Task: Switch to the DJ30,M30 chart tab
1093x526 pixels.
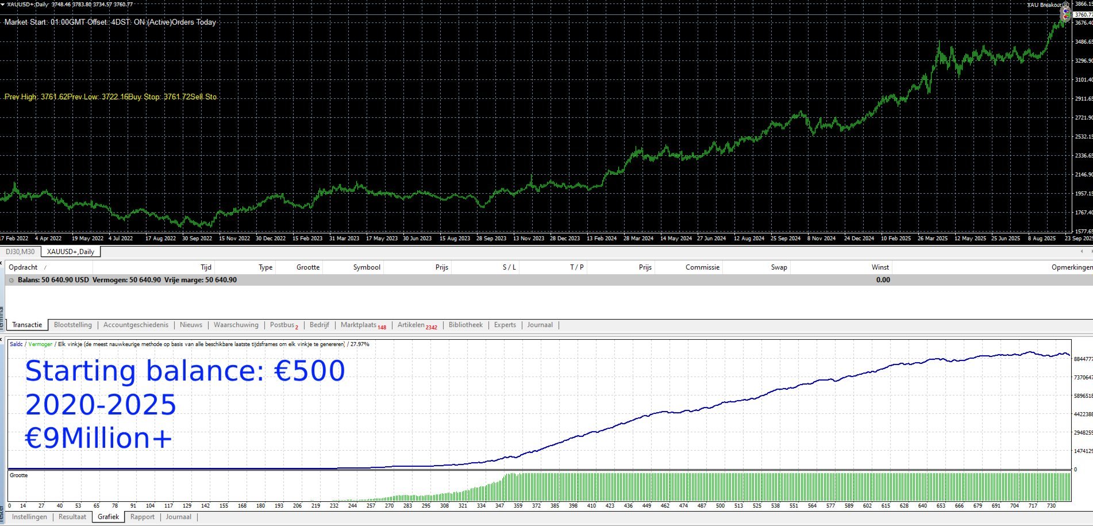Action: click(x=19, y=251)
